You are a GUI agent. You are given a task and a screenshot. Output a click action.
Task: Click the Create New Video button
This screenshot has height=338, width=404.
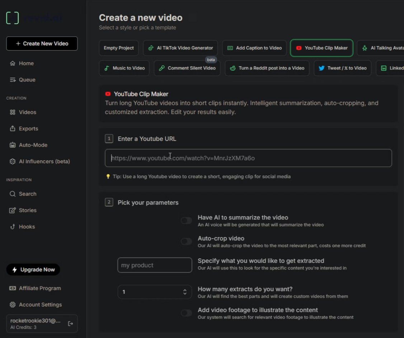tap(42, 44)
